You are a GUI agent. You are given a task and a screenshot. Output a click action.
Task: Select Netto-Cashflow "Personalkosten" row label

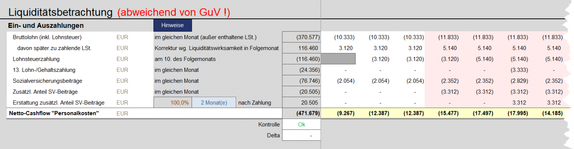(54, 113)
